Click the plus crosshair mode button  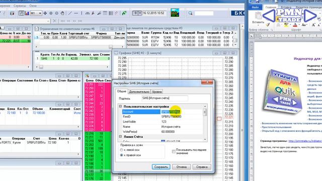135,13
